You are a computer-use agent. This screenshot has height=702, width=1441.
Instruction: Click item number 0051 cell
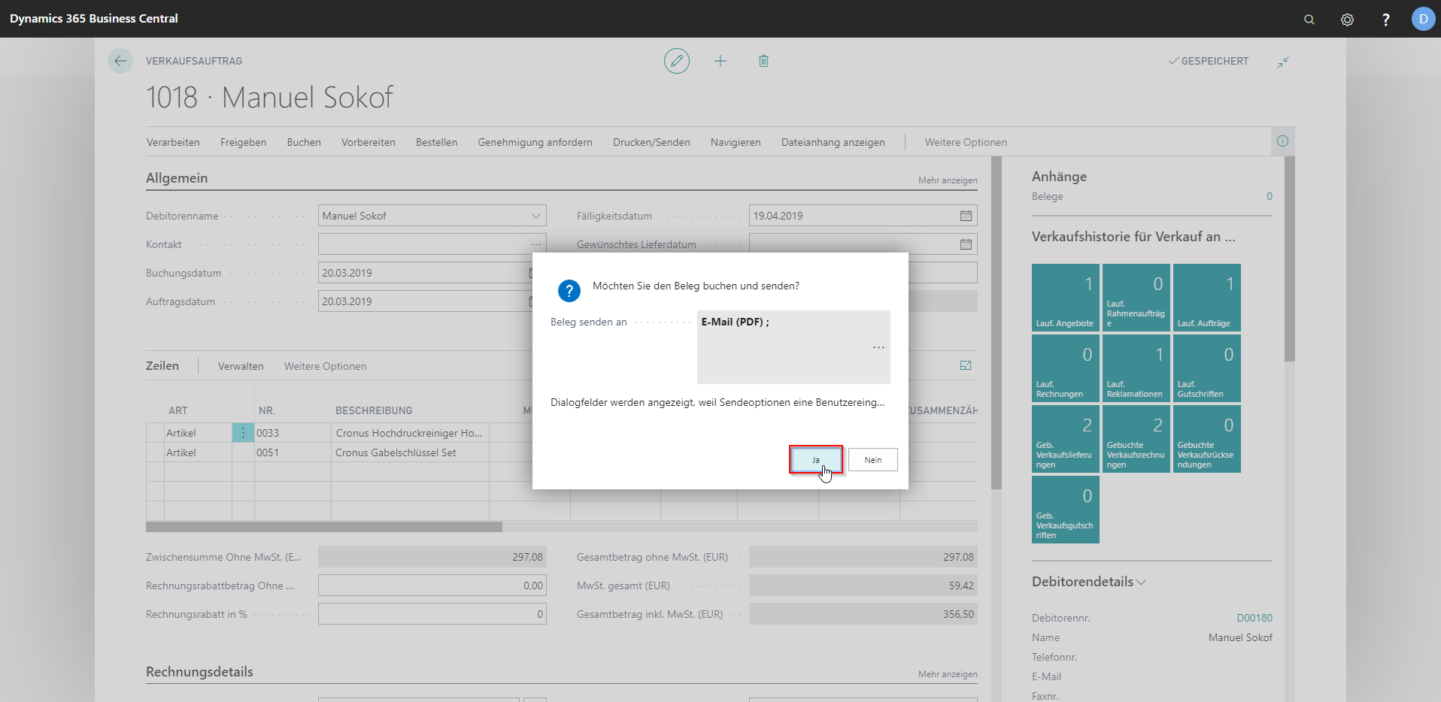293,452
